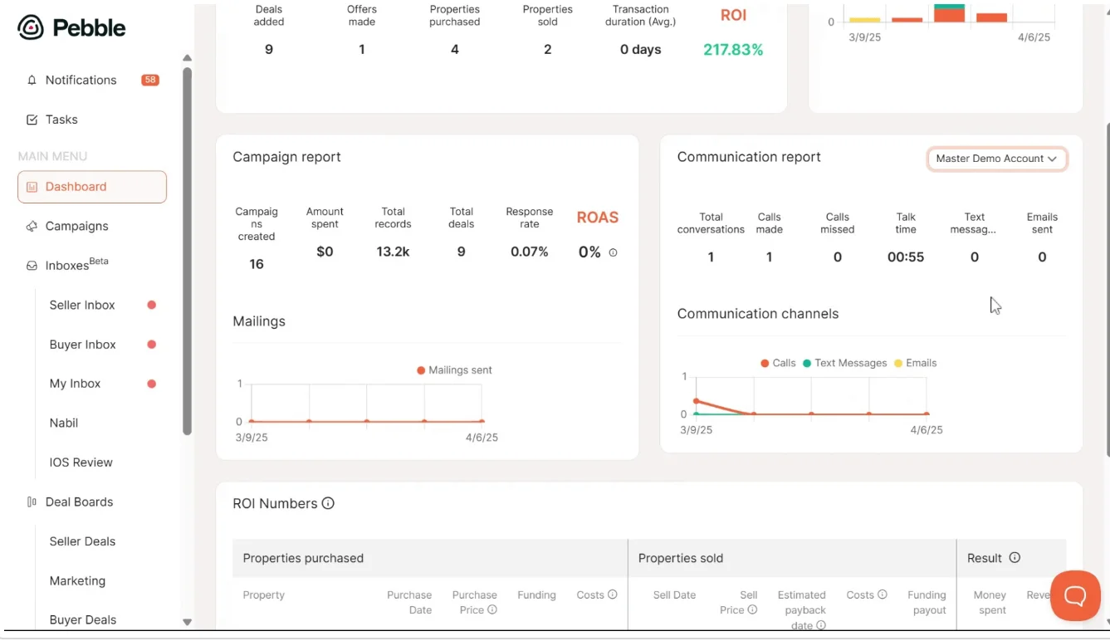This screenshot has height=641, width=1110.
Task: Click the ROI Numbers info icon
Action: pyautogui.click(x=328, y=503)
